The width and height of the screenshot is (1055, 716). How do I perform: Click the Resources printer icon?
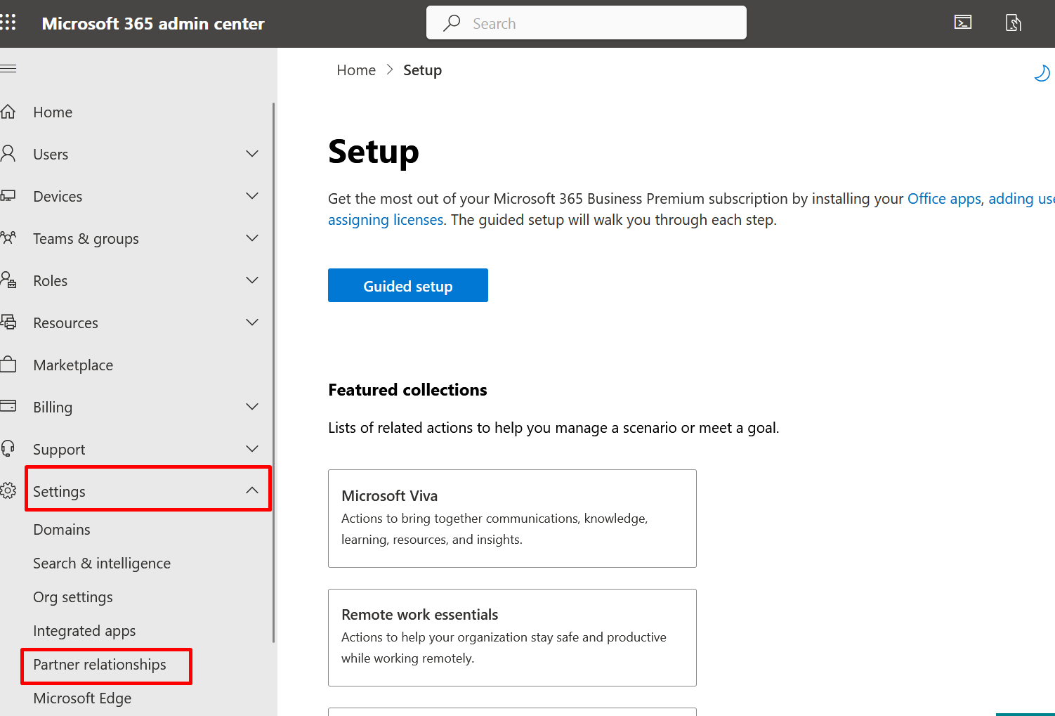8,323
